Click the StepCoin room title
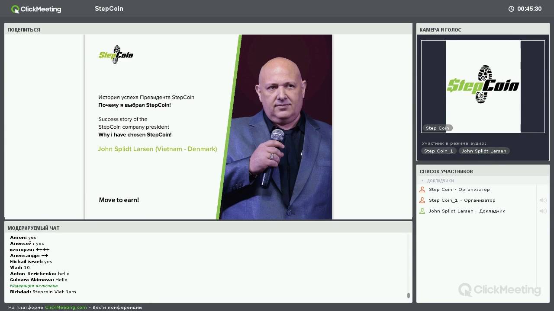Image resolution: width=554 pixels, height=311 pixels. 109,9
